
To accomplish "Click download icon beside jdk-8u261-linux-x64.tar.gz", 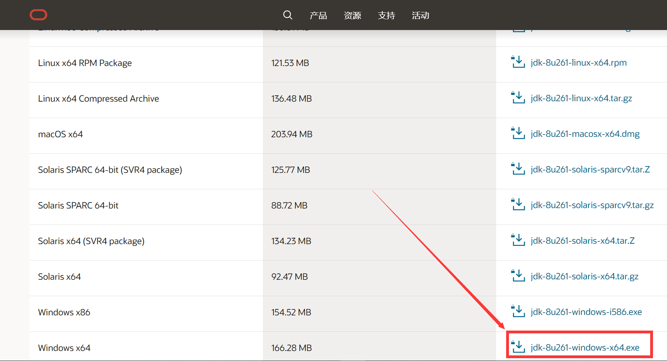I will (518, 98).
